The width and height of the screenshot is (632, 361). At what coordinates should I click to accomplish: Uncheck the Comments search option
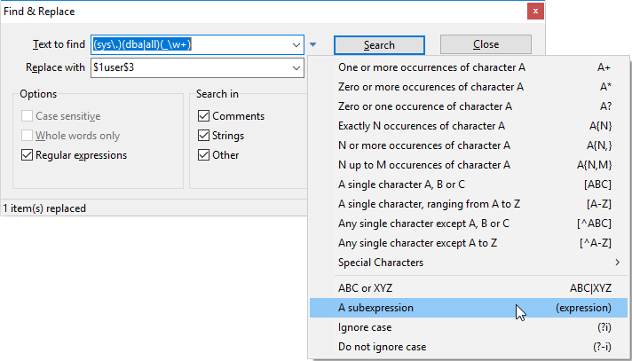pyautogui.click(x=204, y=116)
